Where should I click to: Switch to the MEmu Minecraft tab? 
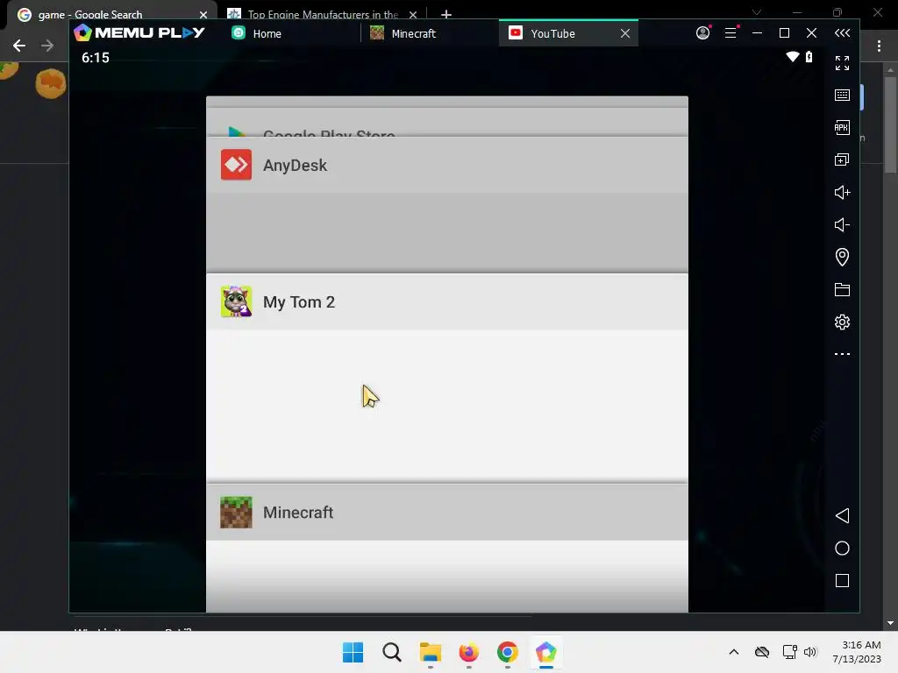point(430,33)
